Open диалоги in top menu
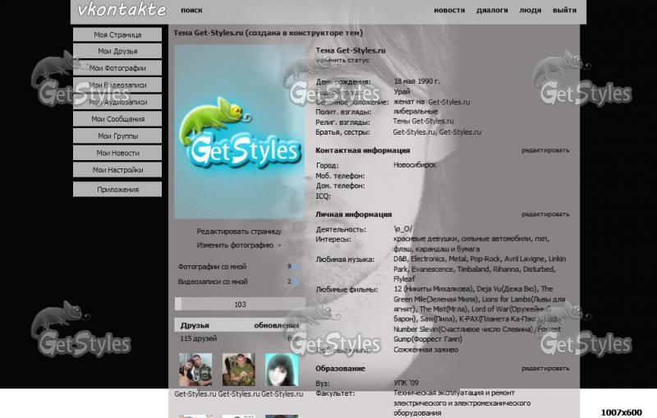 coord(492,10)
